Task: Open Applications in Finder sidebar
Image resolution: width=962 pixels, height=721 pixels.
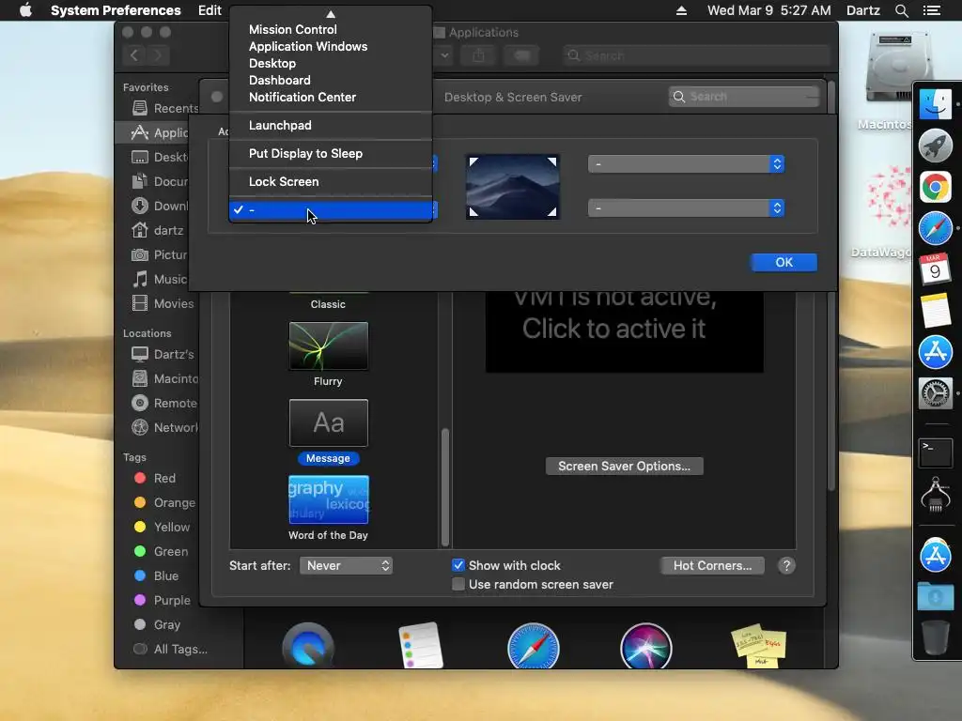Action: click(160, 132)
